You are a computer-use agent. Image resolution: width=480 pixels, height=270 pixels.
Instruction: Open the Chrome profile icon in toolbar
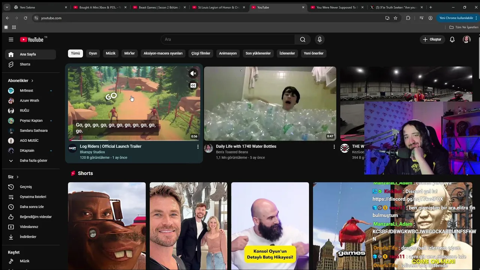tap(430, 18)
